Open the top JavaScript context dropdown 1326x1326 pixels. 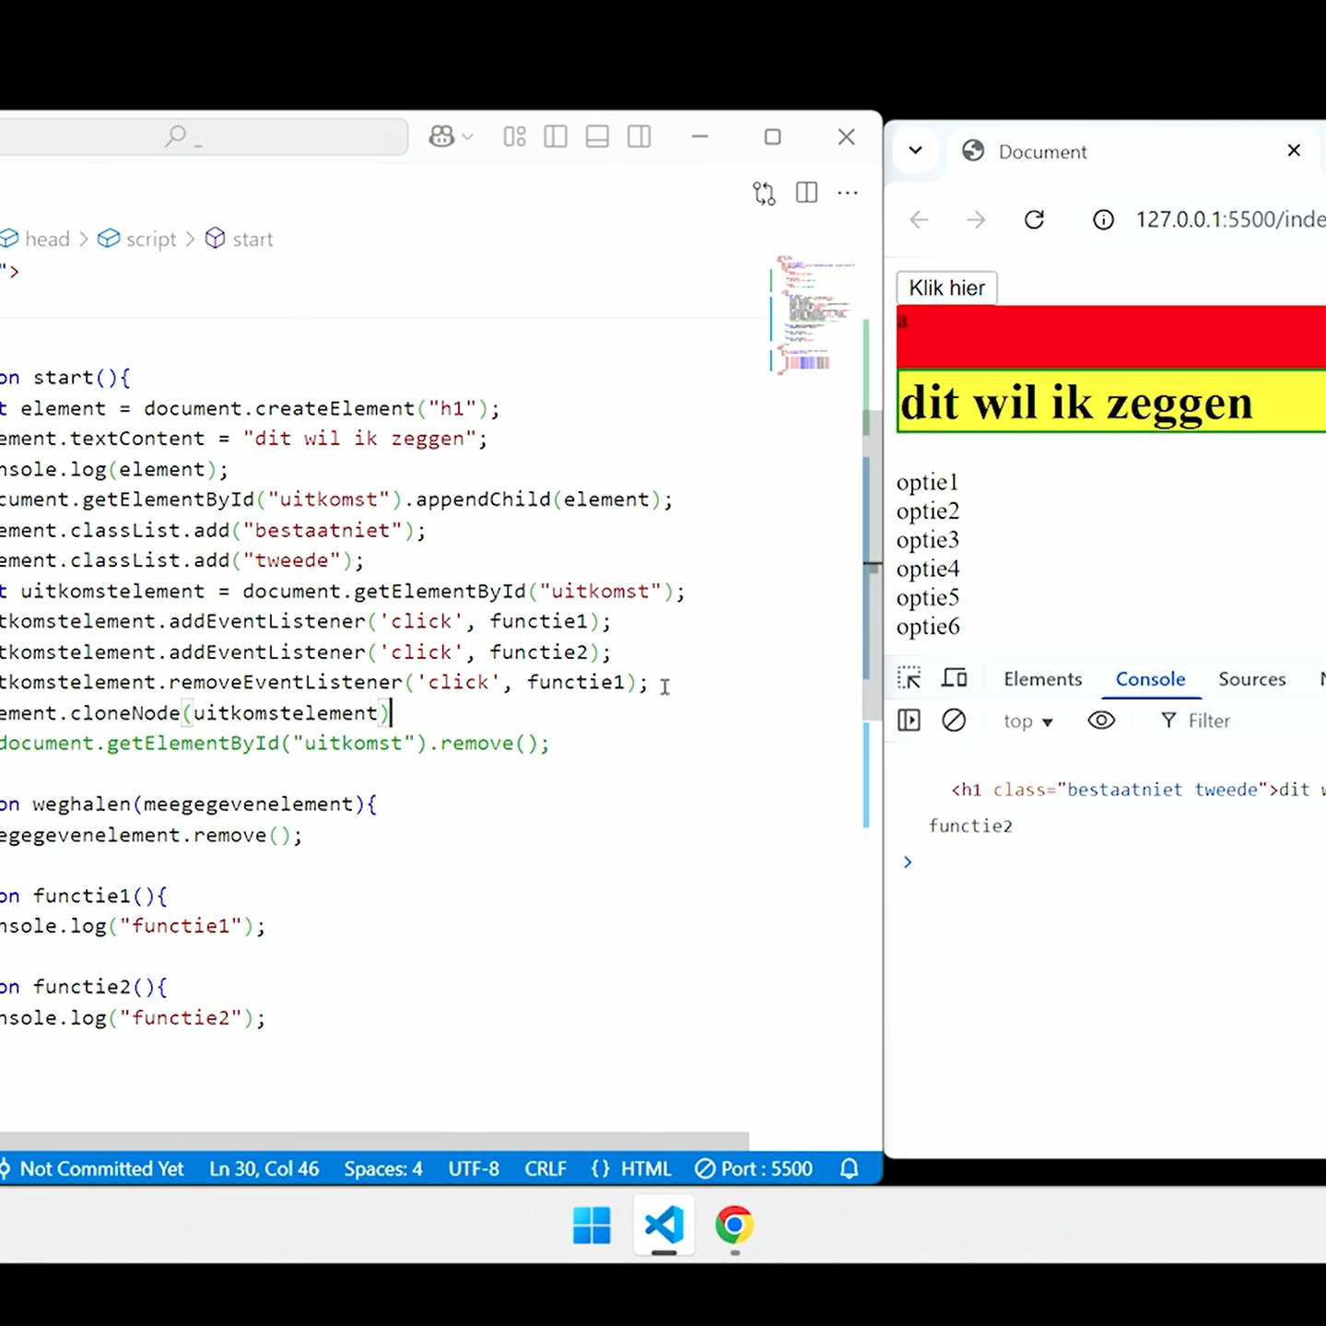pyautogui.click(x=1027, y=721)
